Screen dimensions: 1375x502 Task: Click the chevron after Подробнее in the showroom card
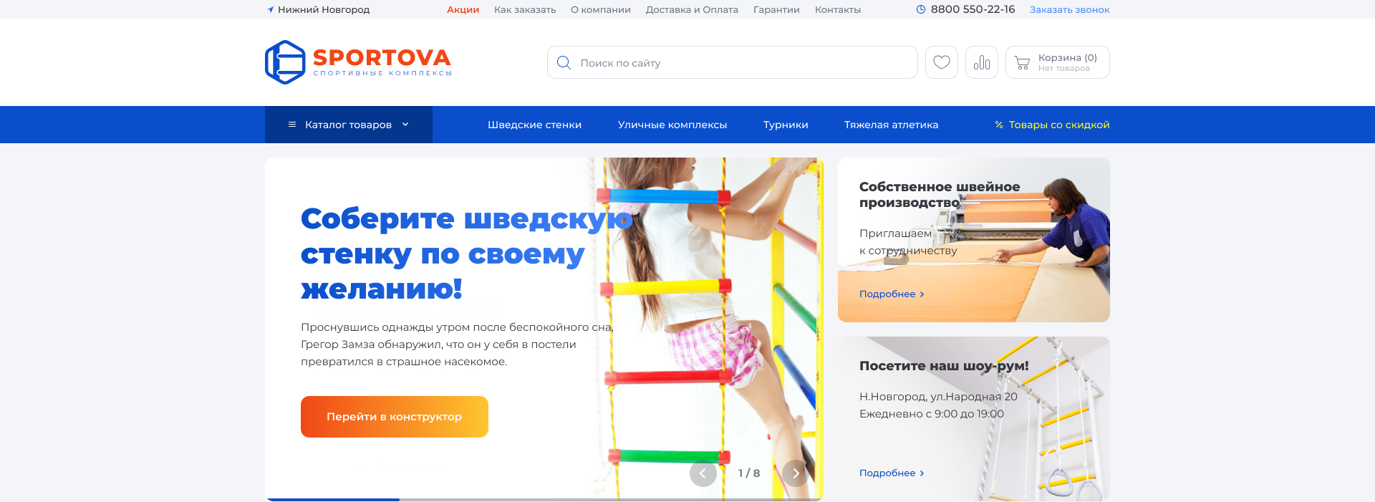pos(922,473)
